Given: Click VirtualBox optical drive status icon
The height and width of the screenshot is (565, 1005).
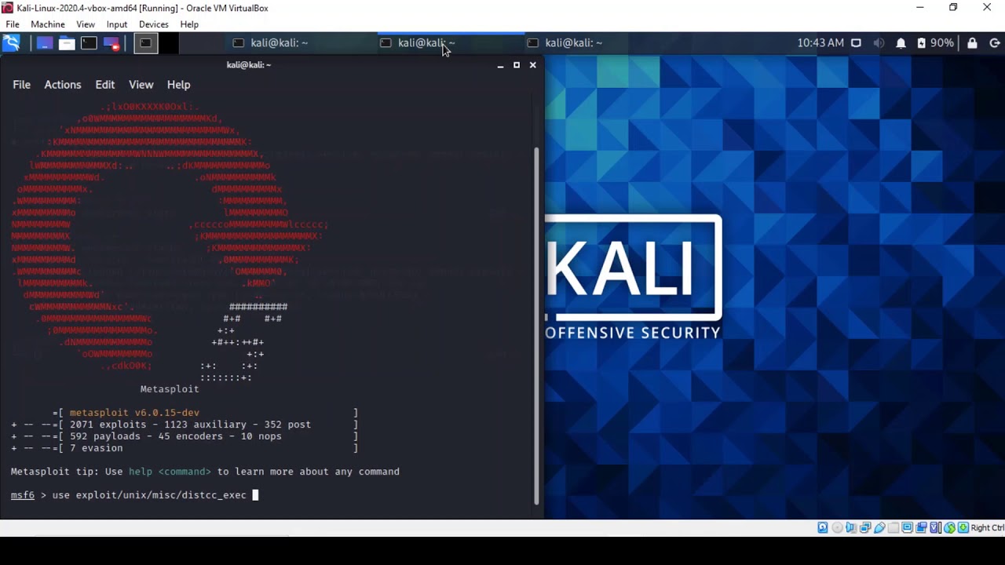Looking at the screenshot, I should 837,527.
